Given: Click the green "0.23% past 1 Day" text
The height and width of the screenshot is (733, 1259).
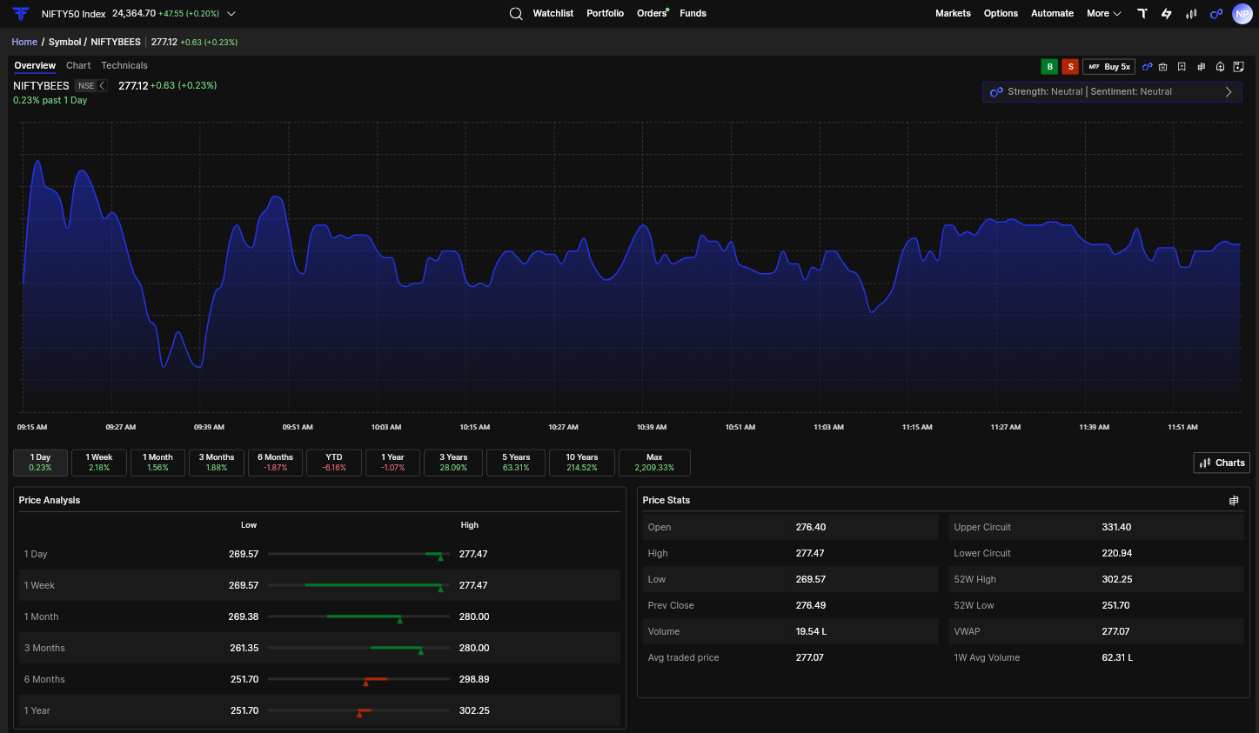Looking at the screenshot, I should [x=50, y=101].
